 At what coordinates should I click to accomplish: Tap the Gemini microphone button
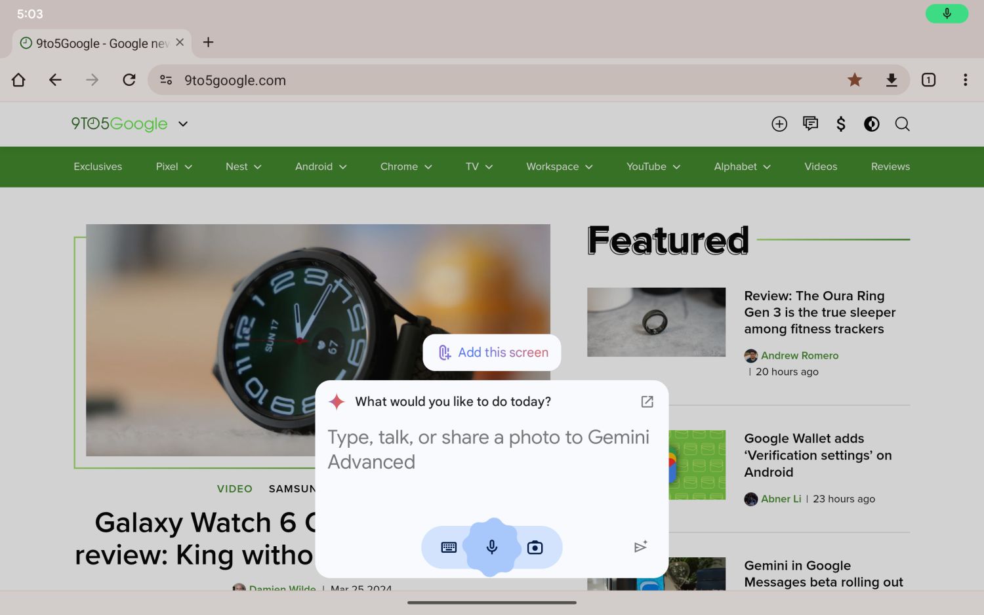(x=491, y=547)
